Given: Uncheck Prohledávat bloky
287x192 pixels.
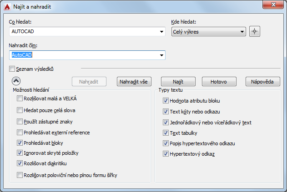Looking at the screenshot, I should click(x=20, y=143).
